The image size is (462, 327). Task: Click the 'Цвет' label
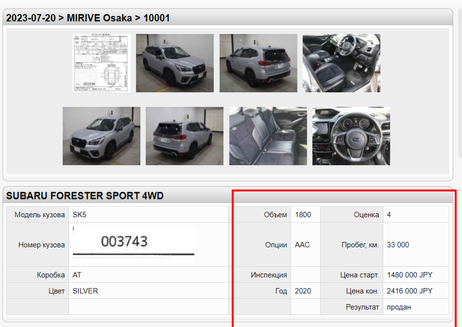[57, 291]
